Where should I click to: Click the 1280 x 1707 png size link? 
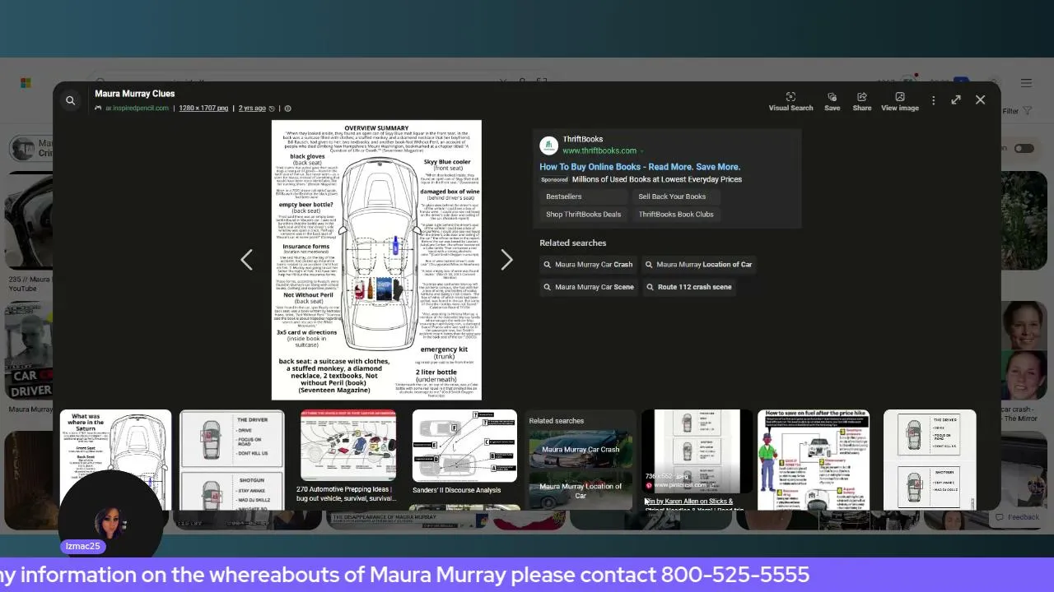click(x=203, y=109)
